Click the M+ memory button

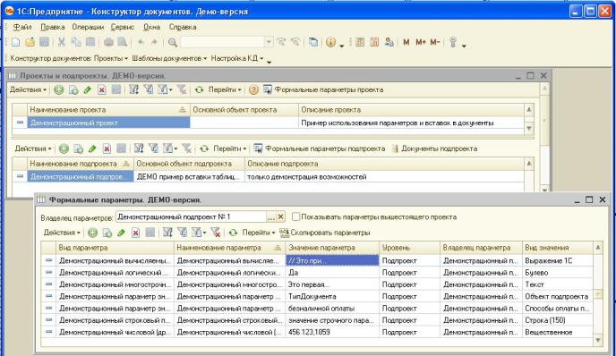click(421, 42)
